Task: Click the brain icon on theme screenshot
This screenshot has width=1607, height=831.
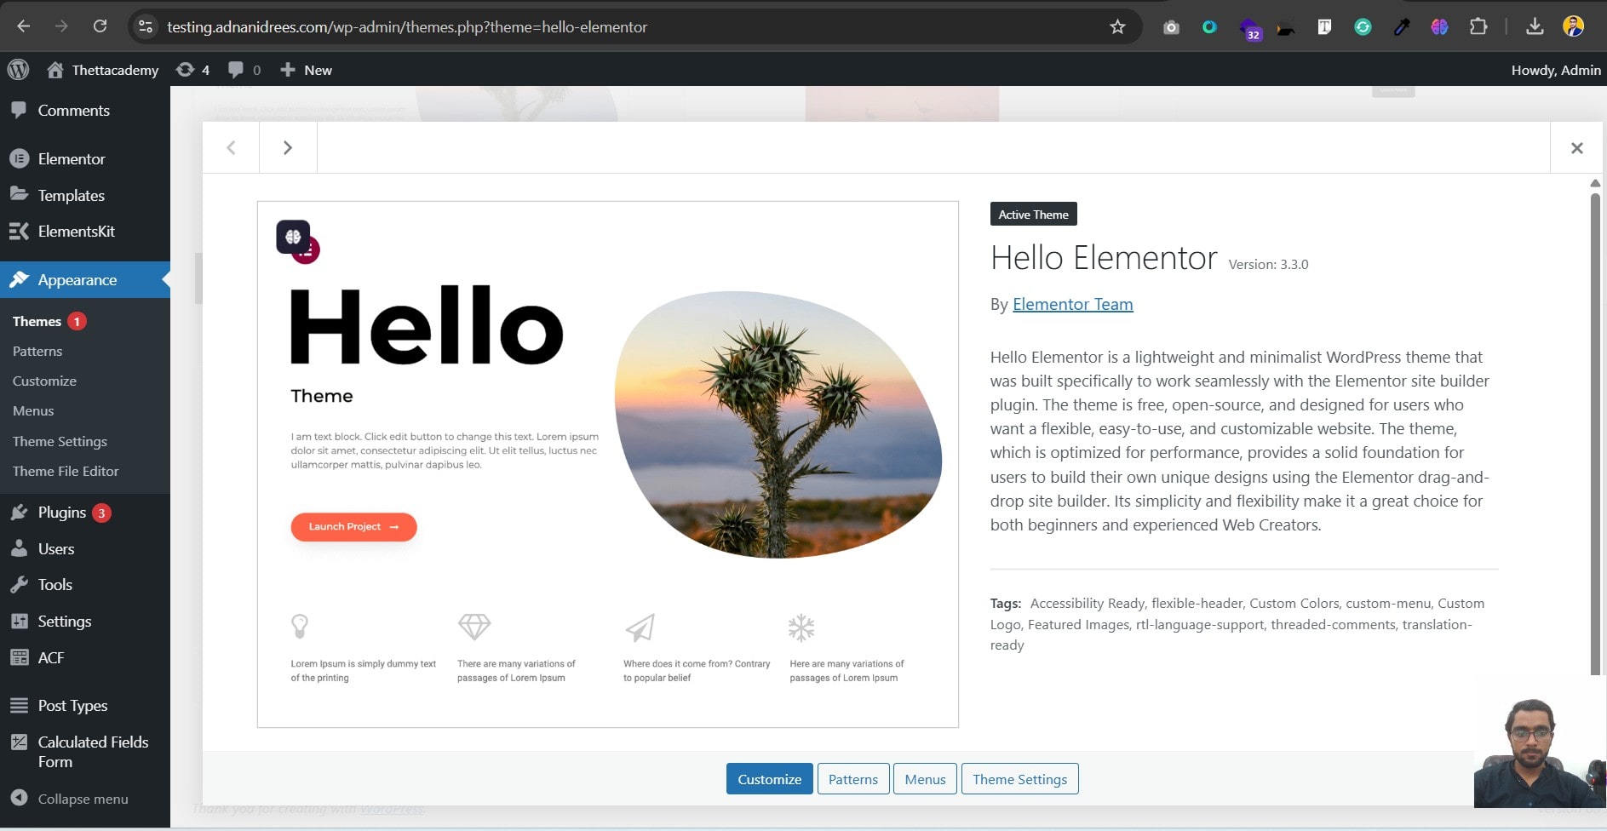Action: click(x=293, y=237)
